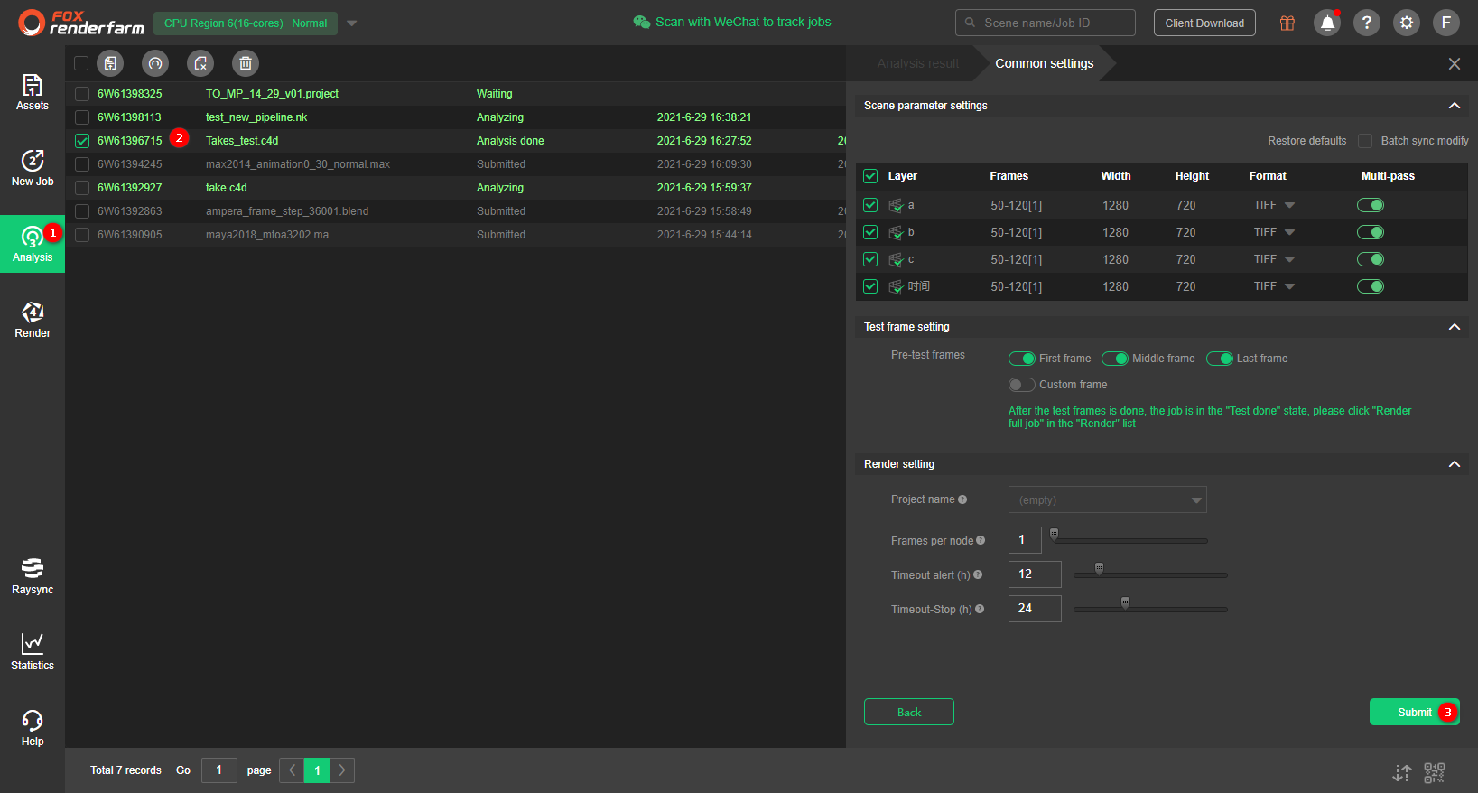The height and width of the screenshot is (793, 1478).
Task: Click Scan with WeChat to track jobs
Action: (x=743, y=22)
